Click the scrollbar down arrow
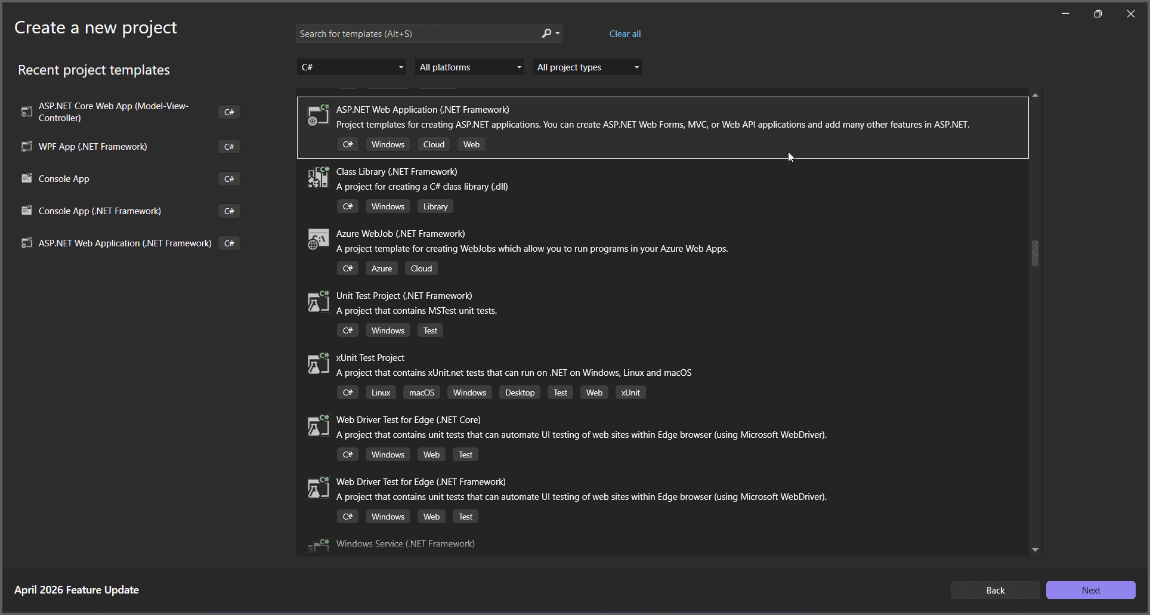The image size is (1150, 615). pyautogui.click(x=1035, y=550)
